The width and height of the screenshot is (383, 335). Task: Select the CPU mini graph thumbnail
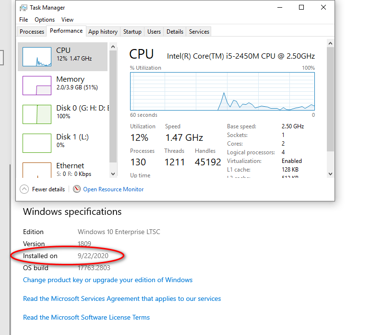pyautogui.click(x=37, y=57)
